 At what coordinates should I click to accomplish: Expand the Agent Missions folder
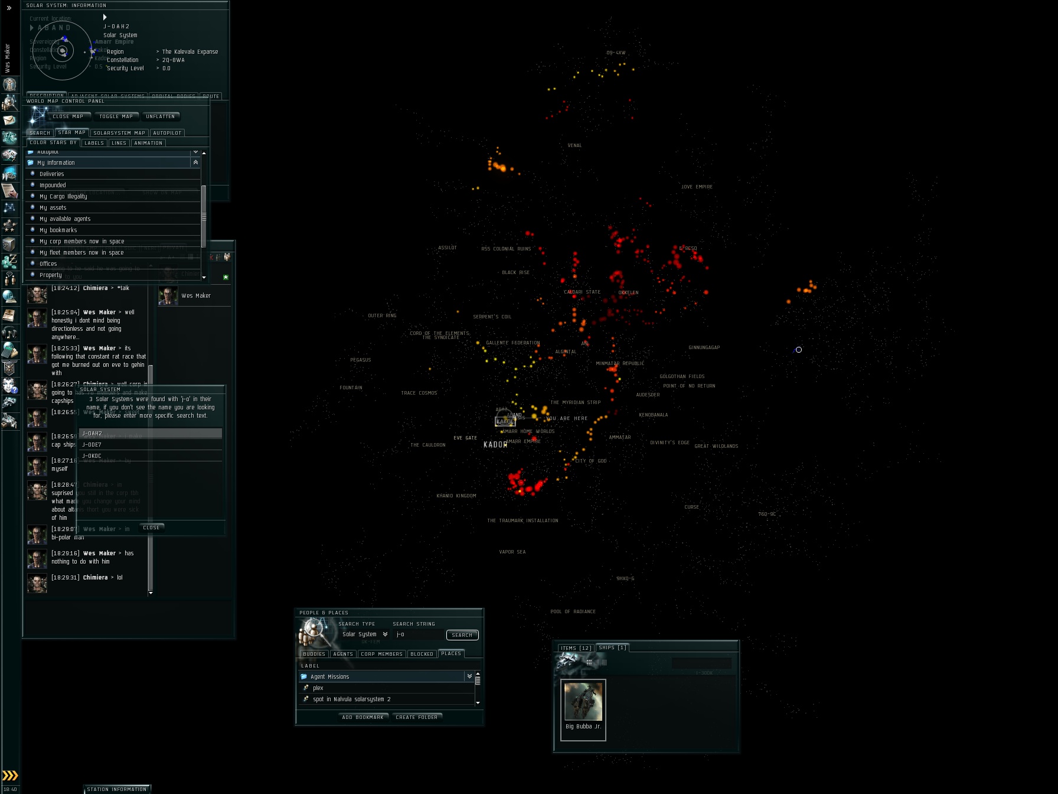point(469,676)
